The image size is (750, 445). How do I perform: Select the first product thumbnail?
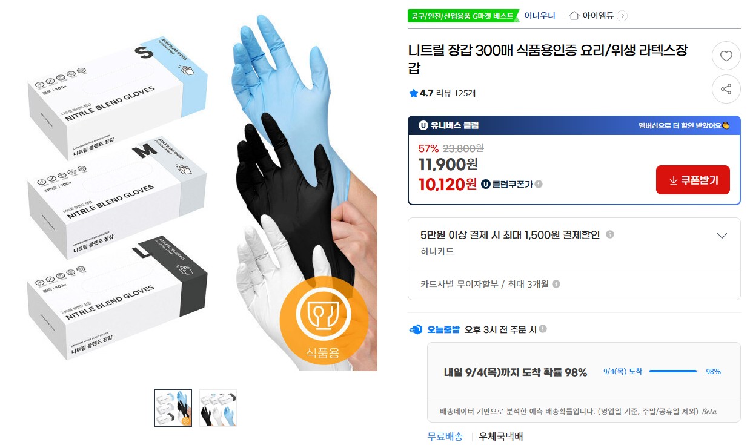[x=173, y=407]
